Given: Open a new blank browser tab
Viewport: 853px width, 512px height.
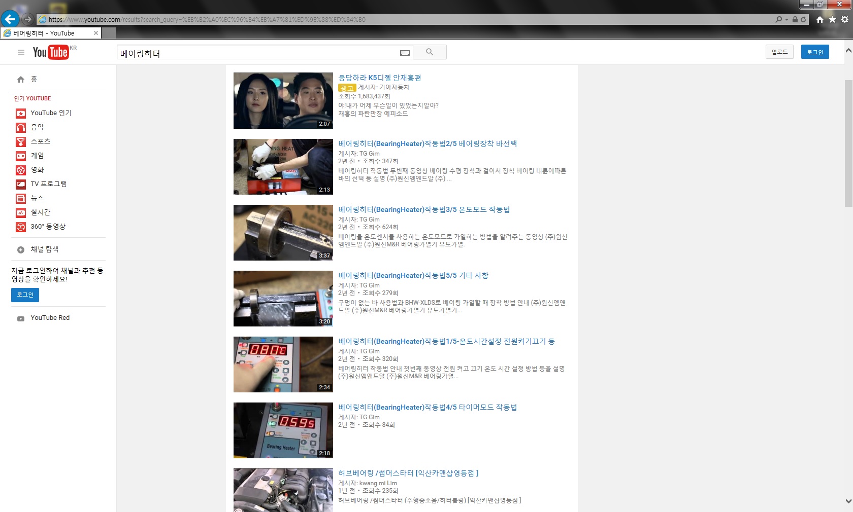Looking at the screenshot, I should [x=109, y=33].
